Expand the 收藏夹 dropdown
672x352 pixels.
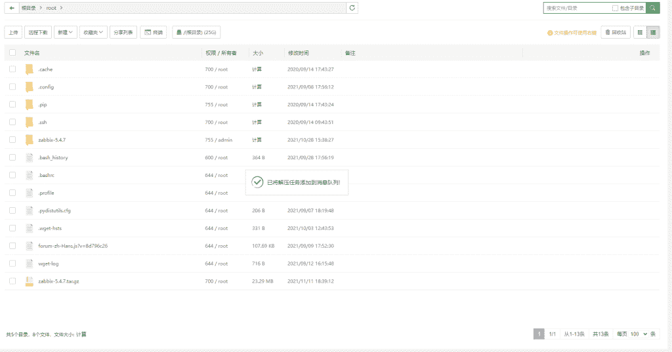click(93, 33)
